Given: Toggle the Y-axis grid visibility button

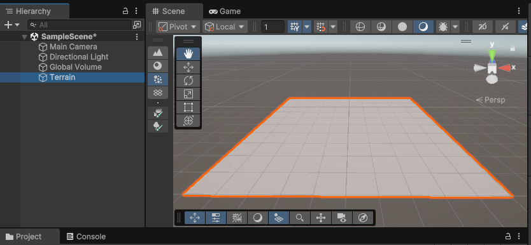Looking at the screenshot, I should point(295,27).
